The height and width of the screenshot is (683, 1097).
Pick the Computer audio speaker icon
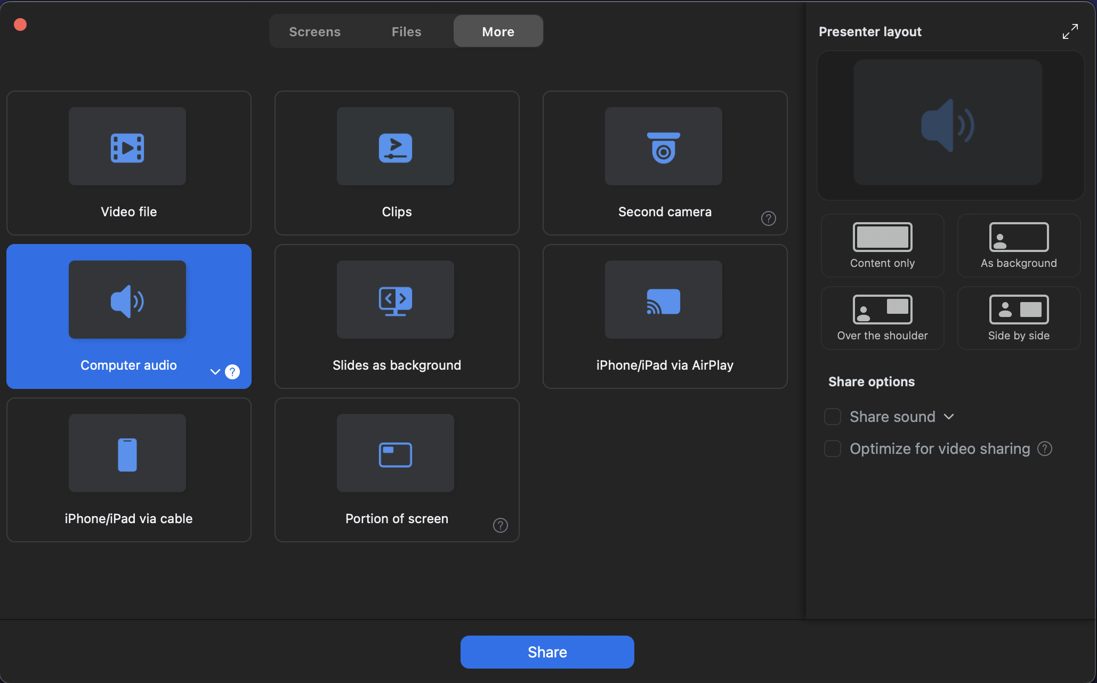point(127,301)
